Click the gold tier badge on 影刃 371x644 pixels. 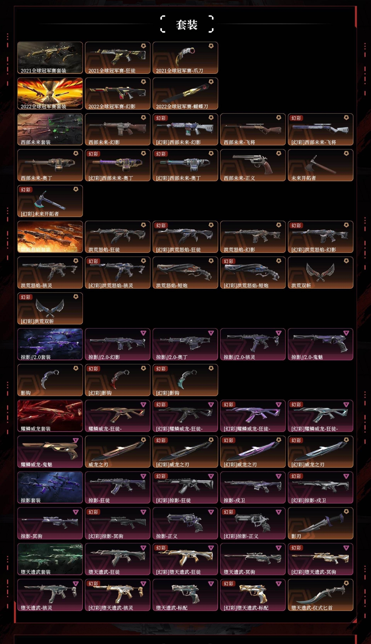tap(346, 512)
